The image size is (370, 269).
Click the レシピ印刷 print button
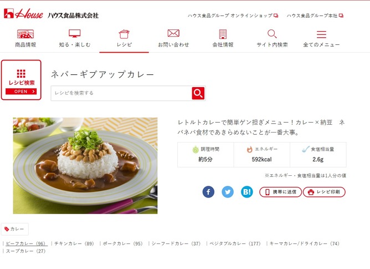[x=324, y=192]
